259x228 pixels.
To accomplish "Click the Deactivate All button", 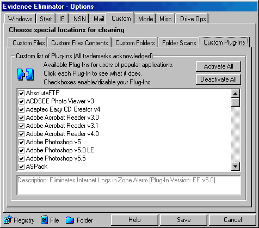I will coord(218,79).
